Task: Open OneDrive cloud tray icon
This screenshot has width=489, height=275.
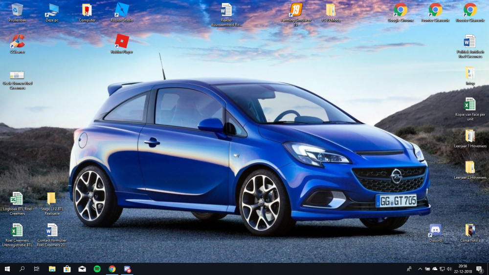Action: click(x=434, y=269)
